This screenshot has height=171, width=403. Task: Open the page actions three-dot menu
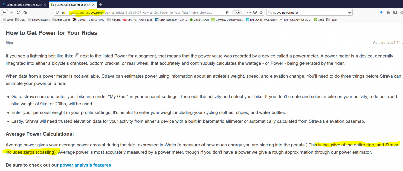tap(249, 12)
